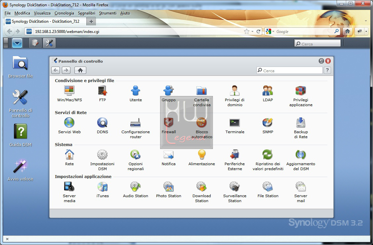Open the Aiuto menu
Viewport: 373px width, 245px height.
point(125,13)
